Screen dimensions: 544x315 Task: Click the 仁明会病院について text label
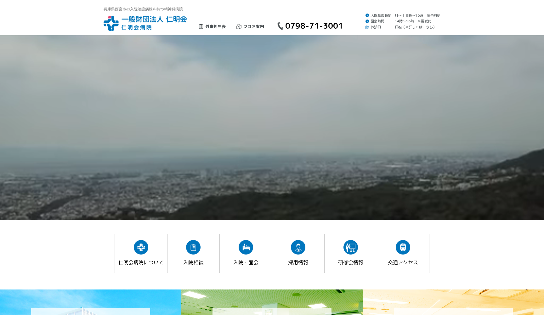141,262
